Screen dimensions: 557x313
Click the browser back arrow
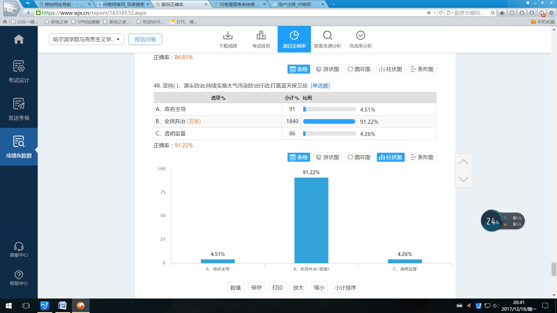tap(28, 13)
